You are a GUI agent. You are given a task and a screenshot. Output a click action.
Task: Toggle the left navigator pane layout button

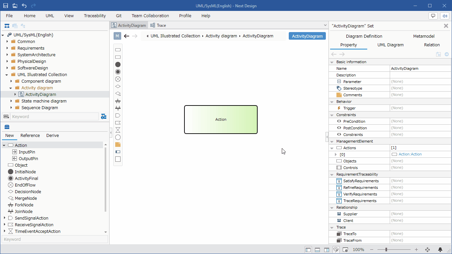[x=308, y=250]
